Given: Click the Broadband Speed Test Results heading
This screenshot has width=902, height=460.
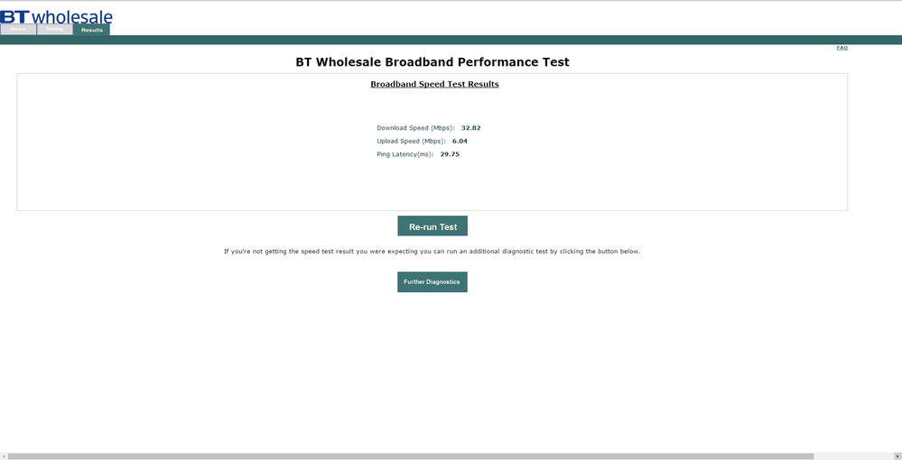Looking at the screenshot, I should click(434, 84).
